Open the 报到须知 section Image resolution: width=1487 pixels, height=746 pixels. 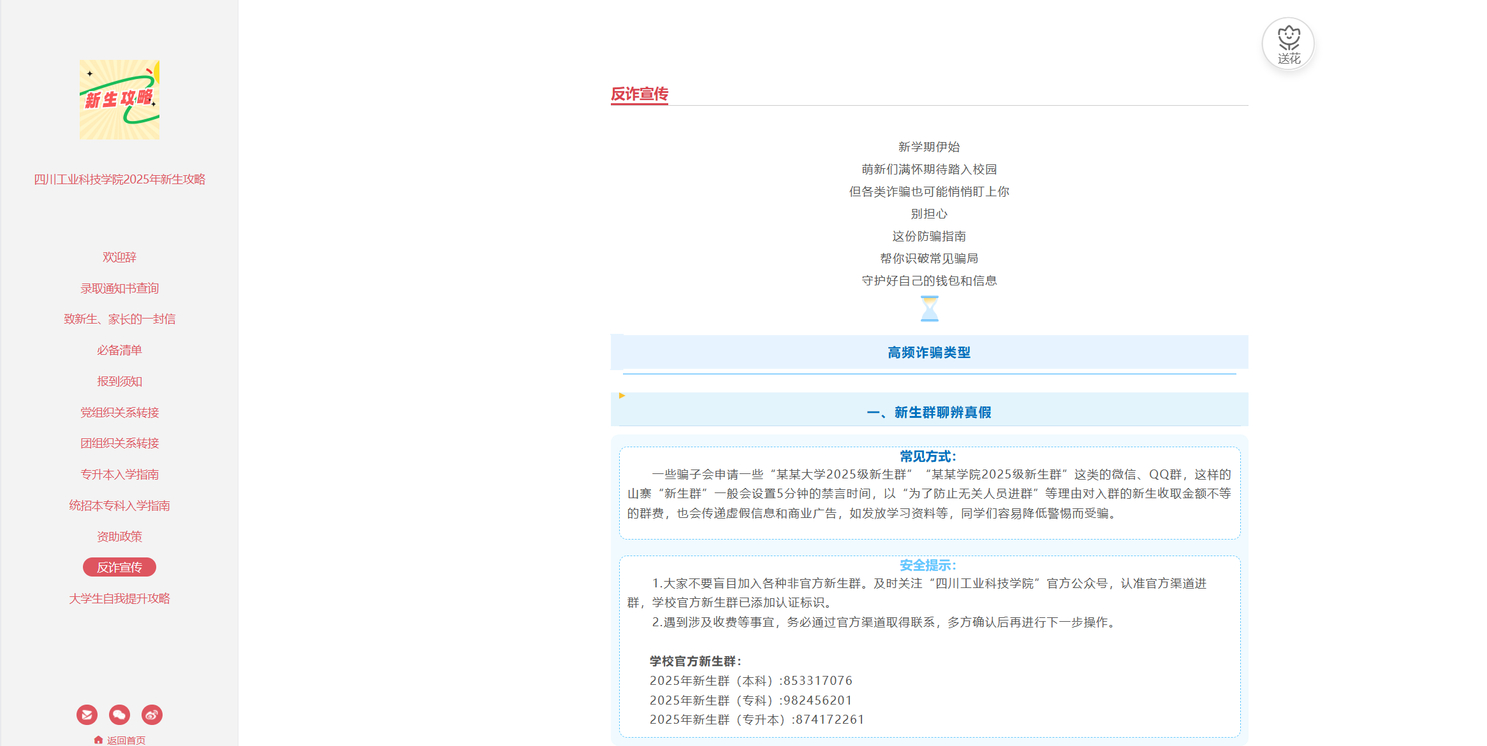119,382
